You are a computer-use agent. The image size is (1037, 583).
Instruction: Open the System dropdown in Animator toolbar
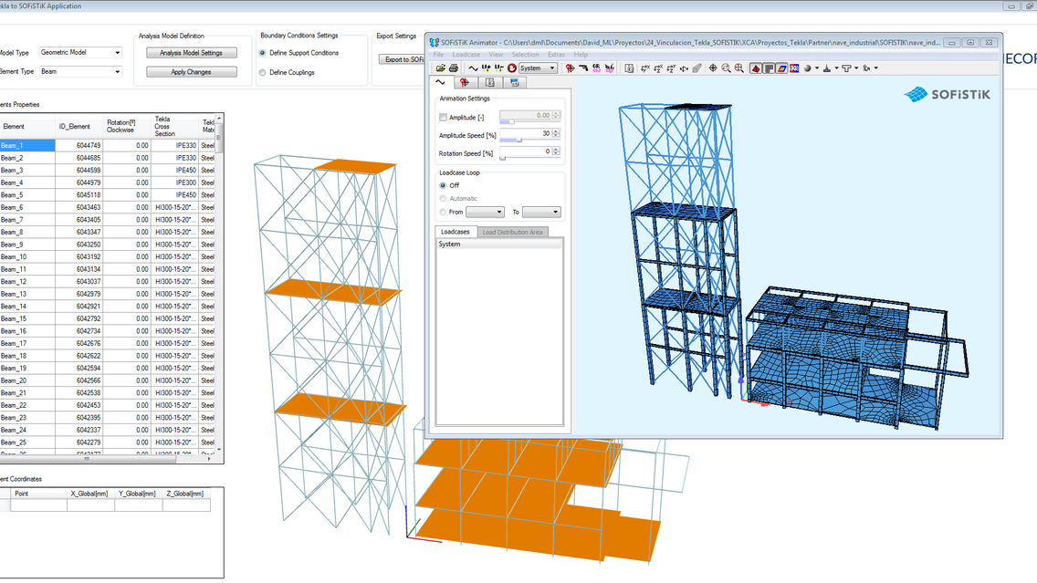click(538, 68)
